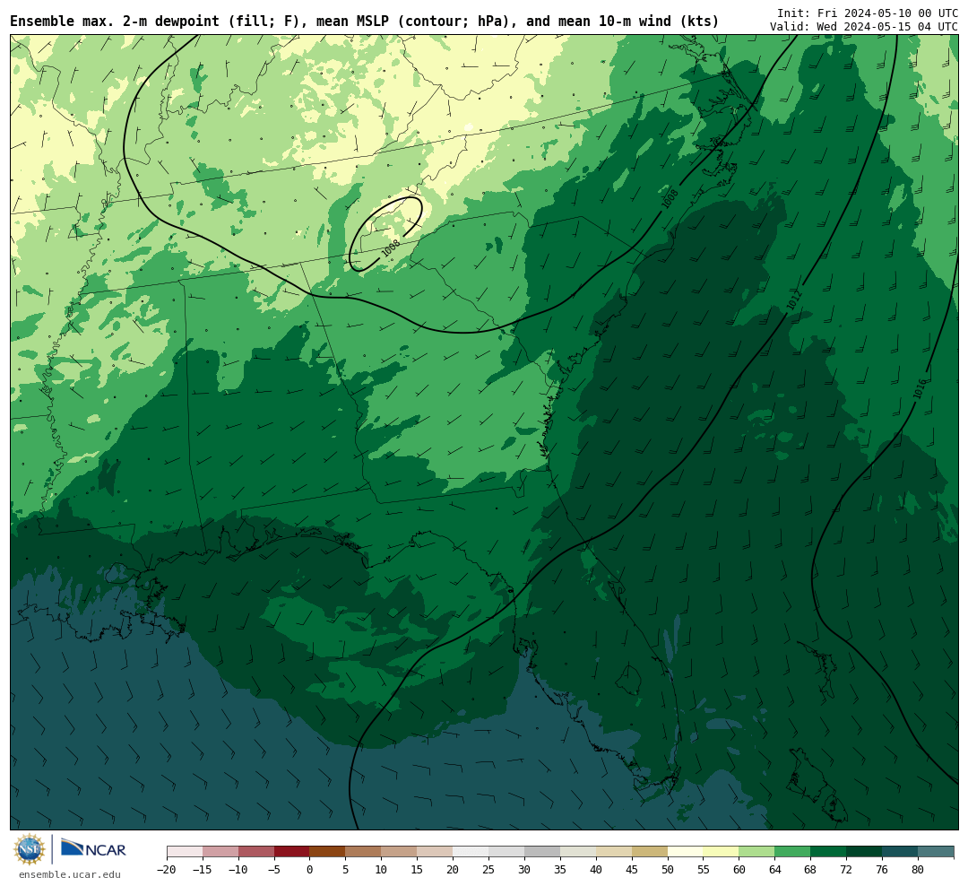Viewport: 968px width, 886px height.
Task: Click the 10 to 15 colorbar swatch
Action: [400, 852]
